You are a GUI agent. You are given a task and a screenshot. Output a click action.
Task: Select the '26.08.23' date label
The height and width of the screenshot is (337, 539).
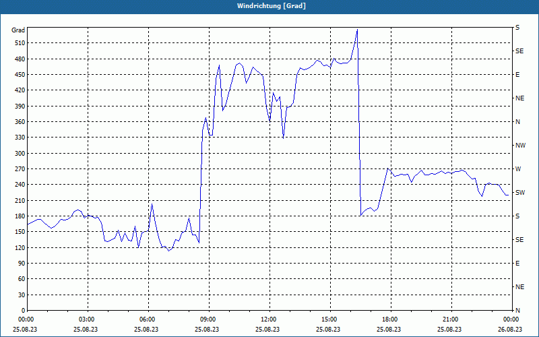click(x=511, y=329)
